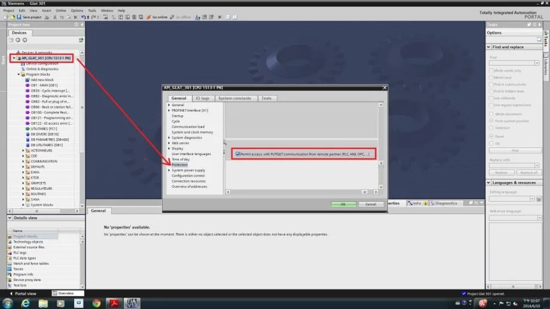Click the Overview icon in bottom bar

coord(55,293)
